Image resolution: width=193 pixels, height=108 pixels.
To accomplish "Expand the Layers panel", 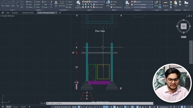I will [x=90, y=10].
